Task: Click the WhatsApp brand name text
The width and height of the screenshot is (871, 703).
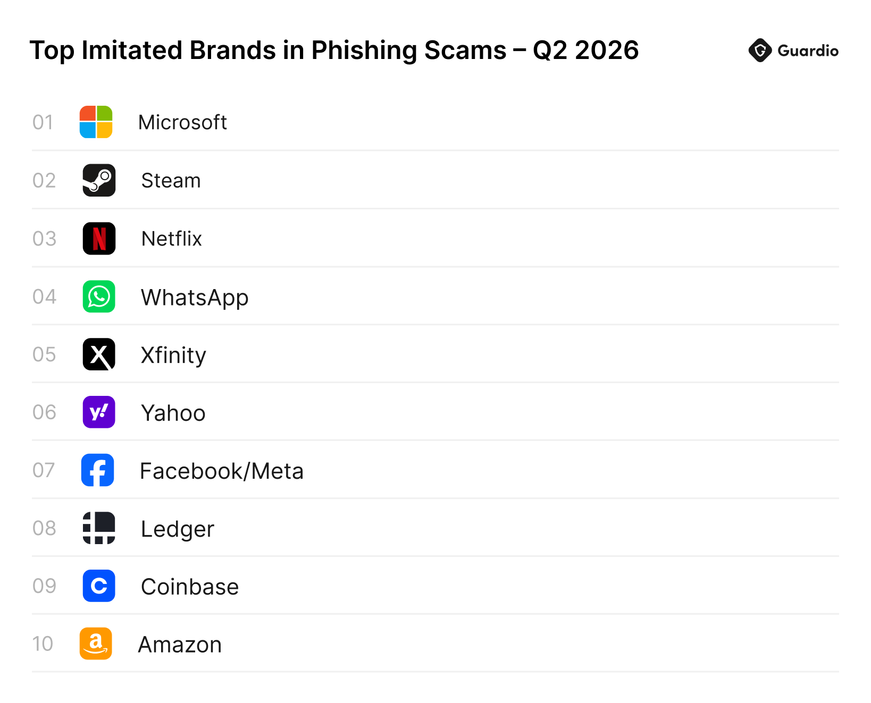Action: (195, 298)
